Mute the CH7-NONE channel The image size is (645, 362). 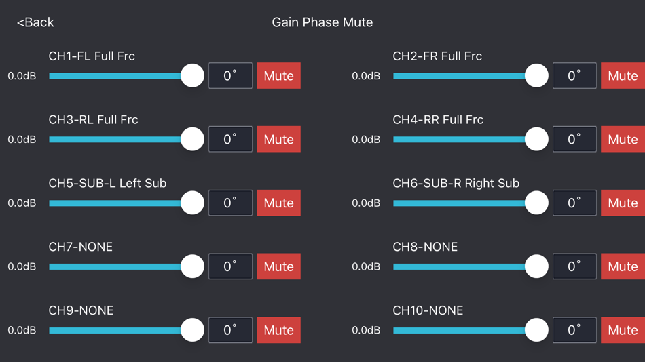click(x=278, y=266)
